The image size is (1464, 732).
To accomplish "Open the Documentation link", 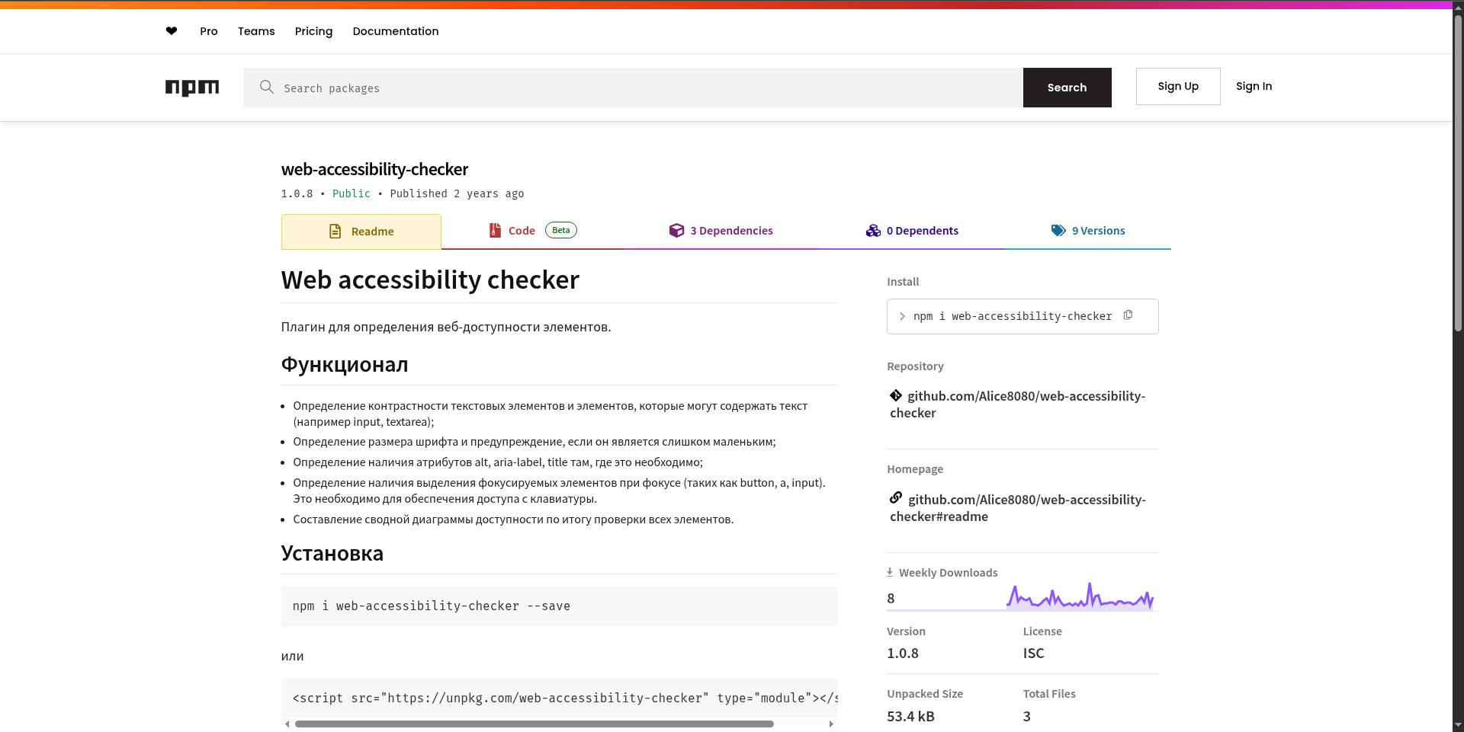I will pyautogui.click(x=396, y=31).
